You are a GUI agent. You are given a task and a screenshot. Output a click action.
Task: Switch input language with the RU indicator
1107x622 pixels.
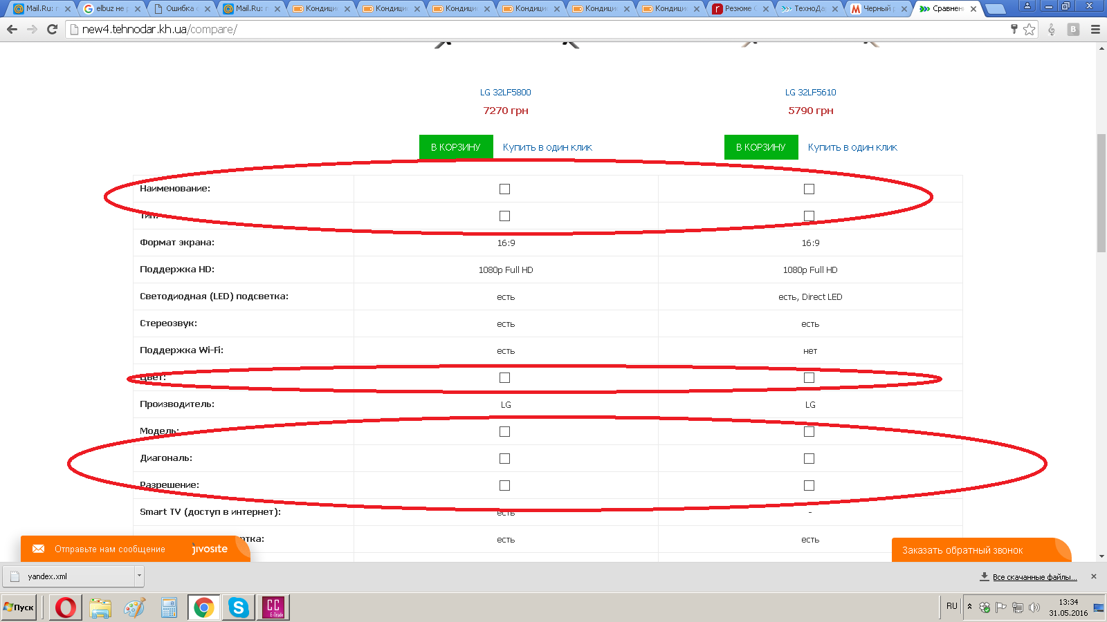[952, 606]
